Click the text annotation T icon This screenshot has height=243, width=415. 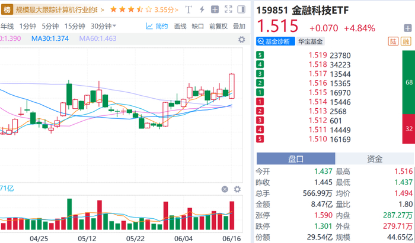click(x=189, y=9)
